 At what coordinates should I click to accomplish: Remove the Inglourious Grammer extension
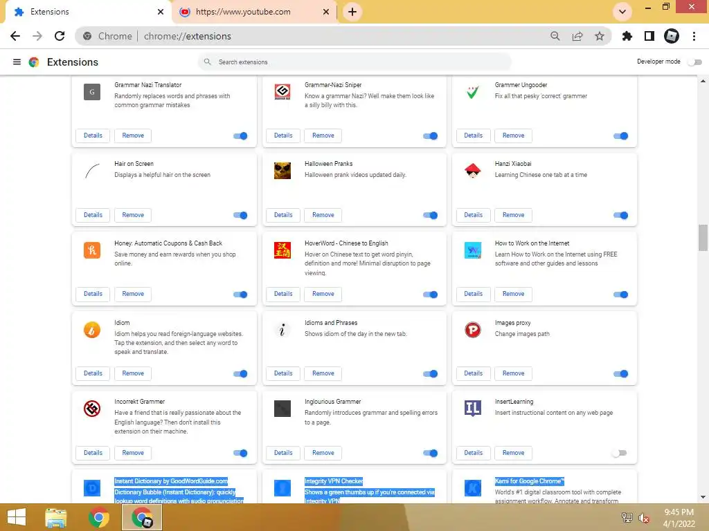click(323, 453)
